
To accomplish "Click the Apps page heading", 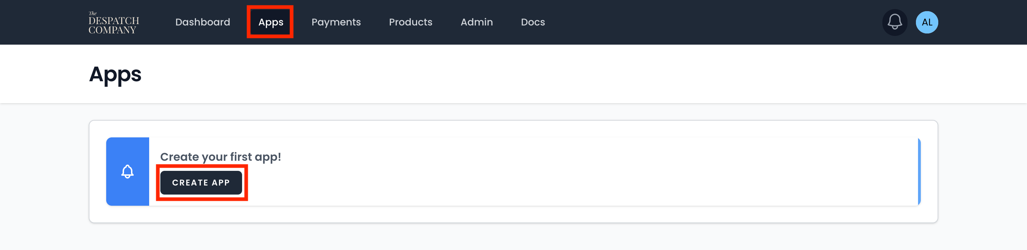I will pos(115,75).
